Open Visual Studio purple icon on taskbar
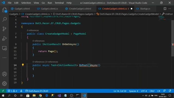The width and height of the screenshot is (174, 98). 59,96
